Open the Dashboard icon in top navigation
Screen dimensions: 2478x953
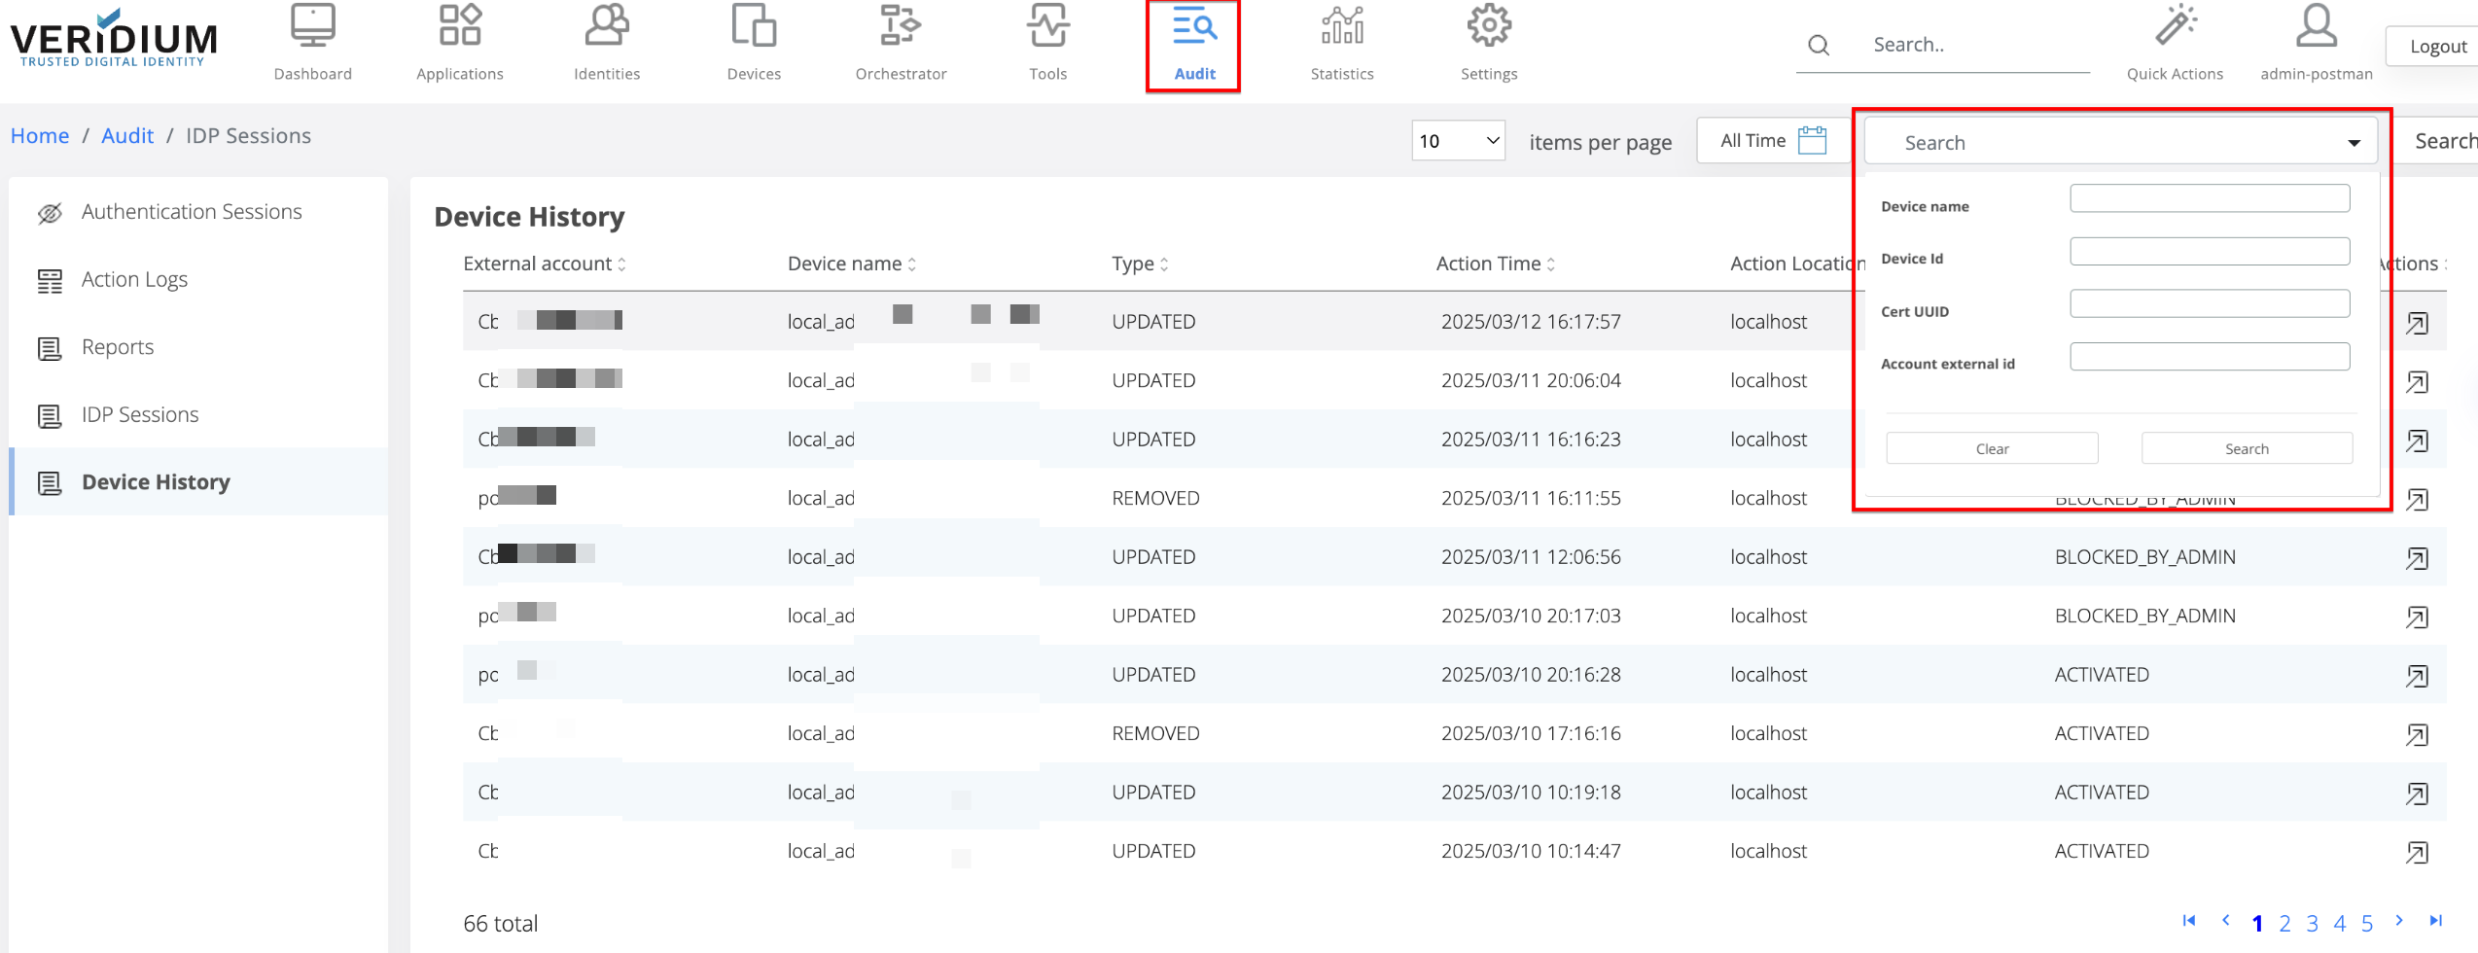point(312,27)
